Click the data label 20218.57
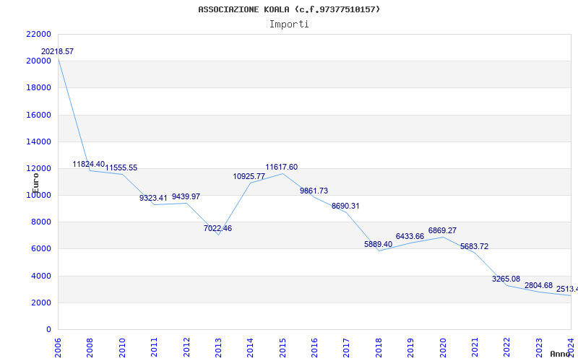Viewport: 578px width, 361px height. point(57,51)
